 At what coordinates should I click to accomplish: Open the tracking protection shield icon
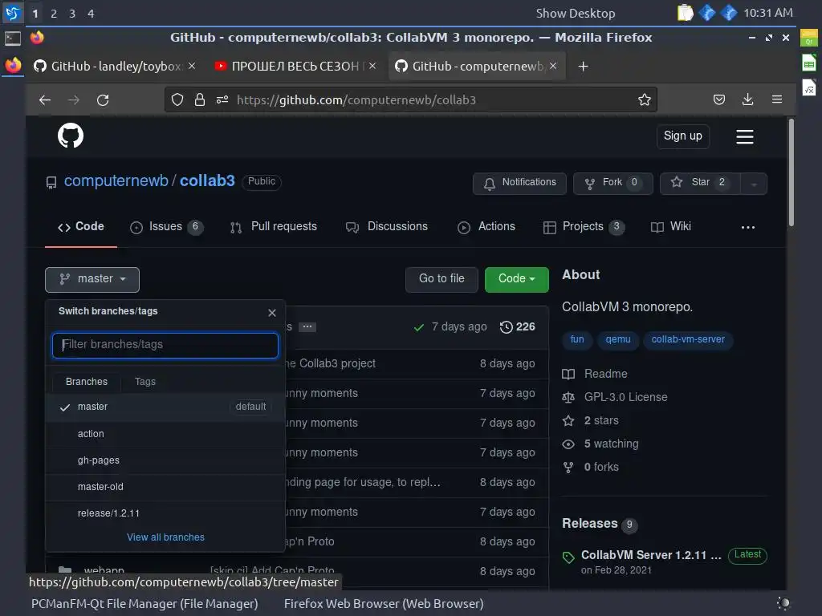point(177,99)
